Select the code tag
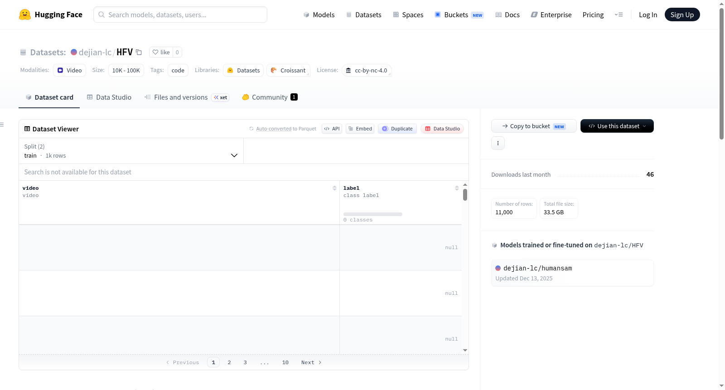The image size is (725, 390). click(x=178, y=70)
